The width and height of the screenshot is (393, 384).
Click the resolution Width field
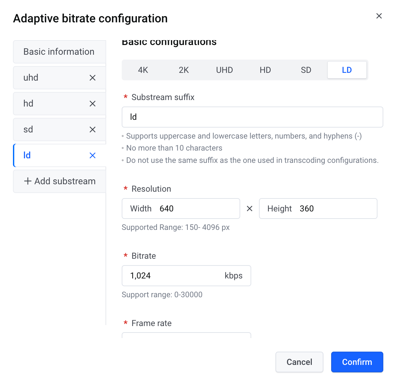coord(181,209)
